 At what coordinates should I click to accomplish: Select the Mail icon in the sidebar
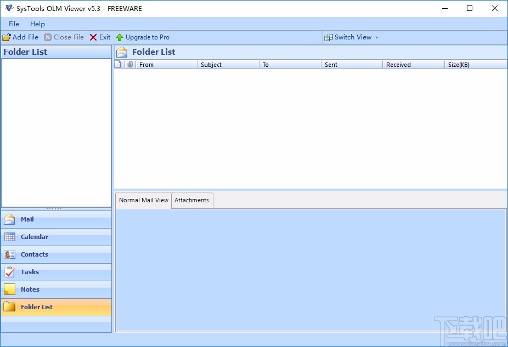(10, 219)
